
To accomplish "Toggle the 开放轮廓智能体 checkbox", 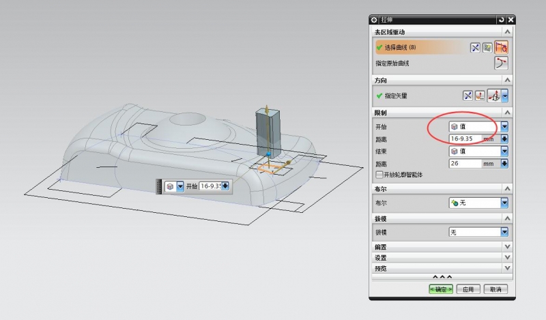I will [379, 175].
